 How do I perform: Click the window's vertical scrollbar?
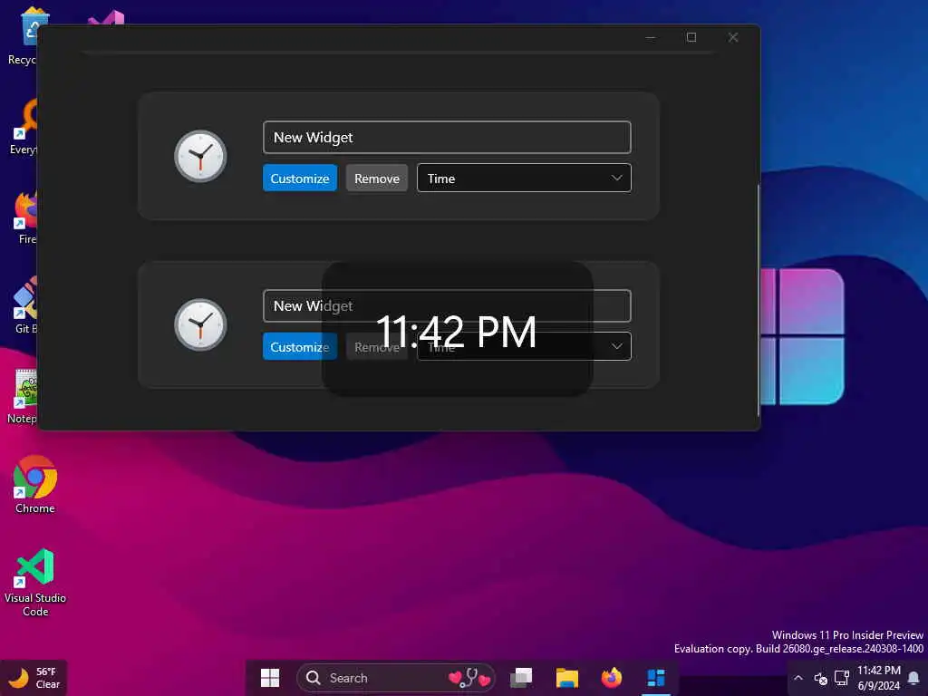[759, 301]
